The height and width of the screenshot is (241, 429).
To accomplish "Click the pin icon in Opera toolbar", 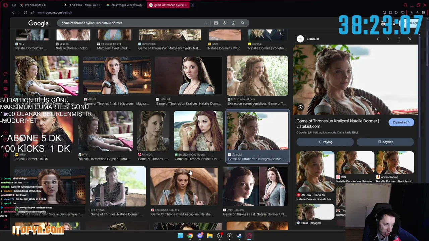I will [x=384, y=13].
